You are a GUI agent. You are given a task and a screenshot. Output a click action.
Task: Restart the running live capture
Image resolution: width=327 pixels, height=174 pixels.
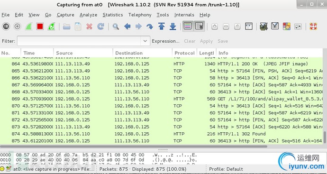coord(51,27)
